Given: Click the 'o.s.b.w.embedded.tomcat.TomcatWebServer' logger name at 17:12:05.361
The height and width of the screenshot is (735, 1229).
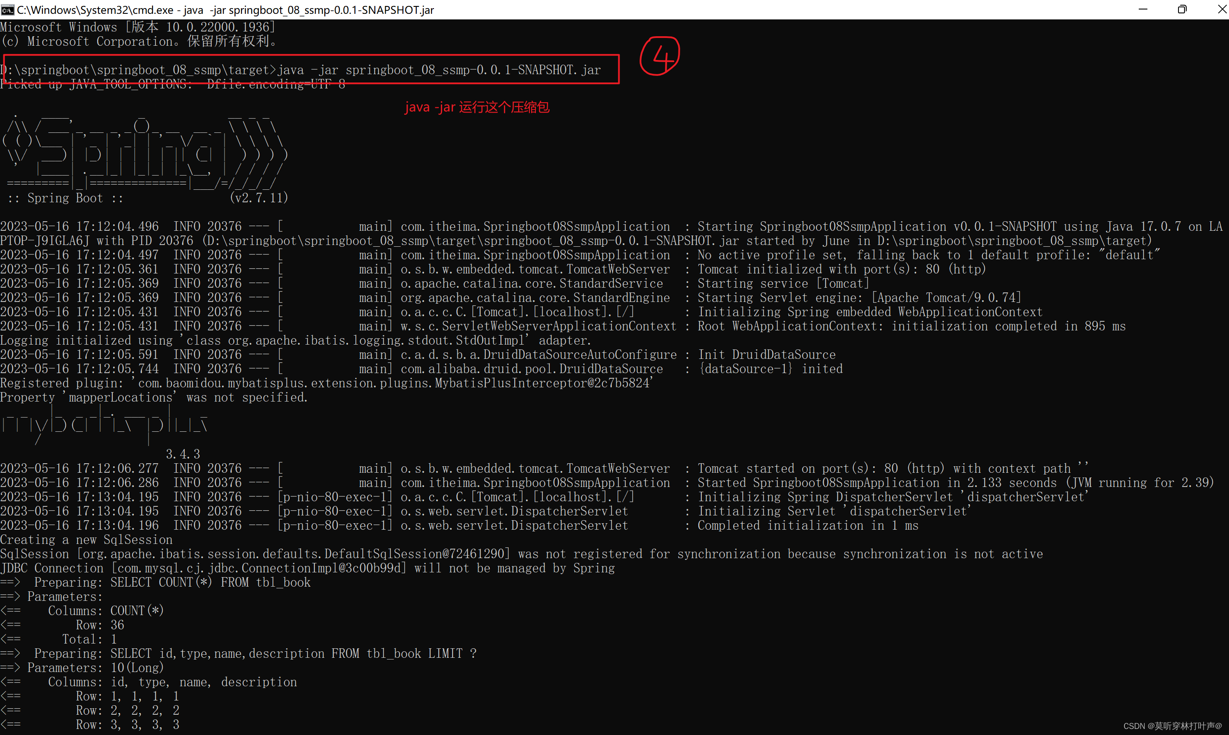Looking at the screenshot, I should pyautogui.click(x=535, y=269).
